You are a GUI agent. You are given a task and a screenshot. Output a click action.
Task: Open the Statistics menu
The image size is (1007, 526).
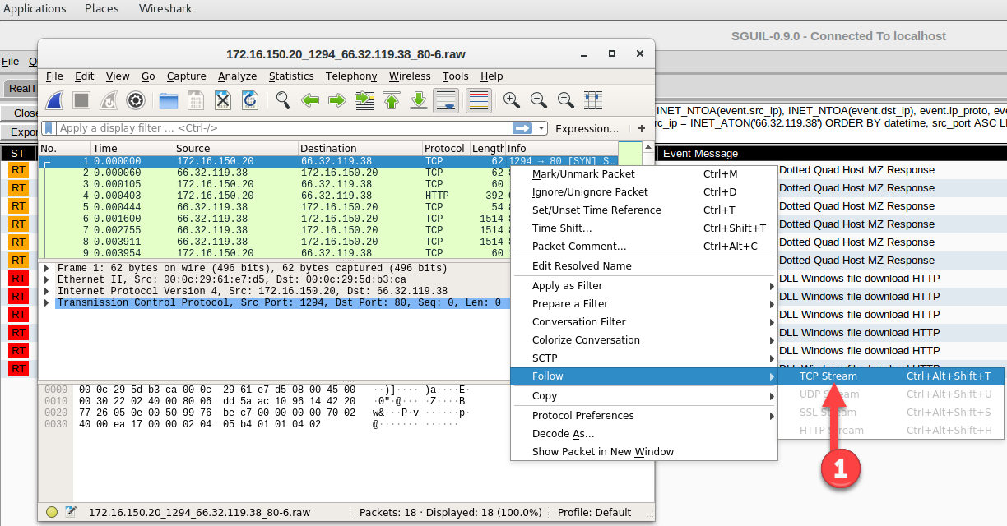point(291,76)
